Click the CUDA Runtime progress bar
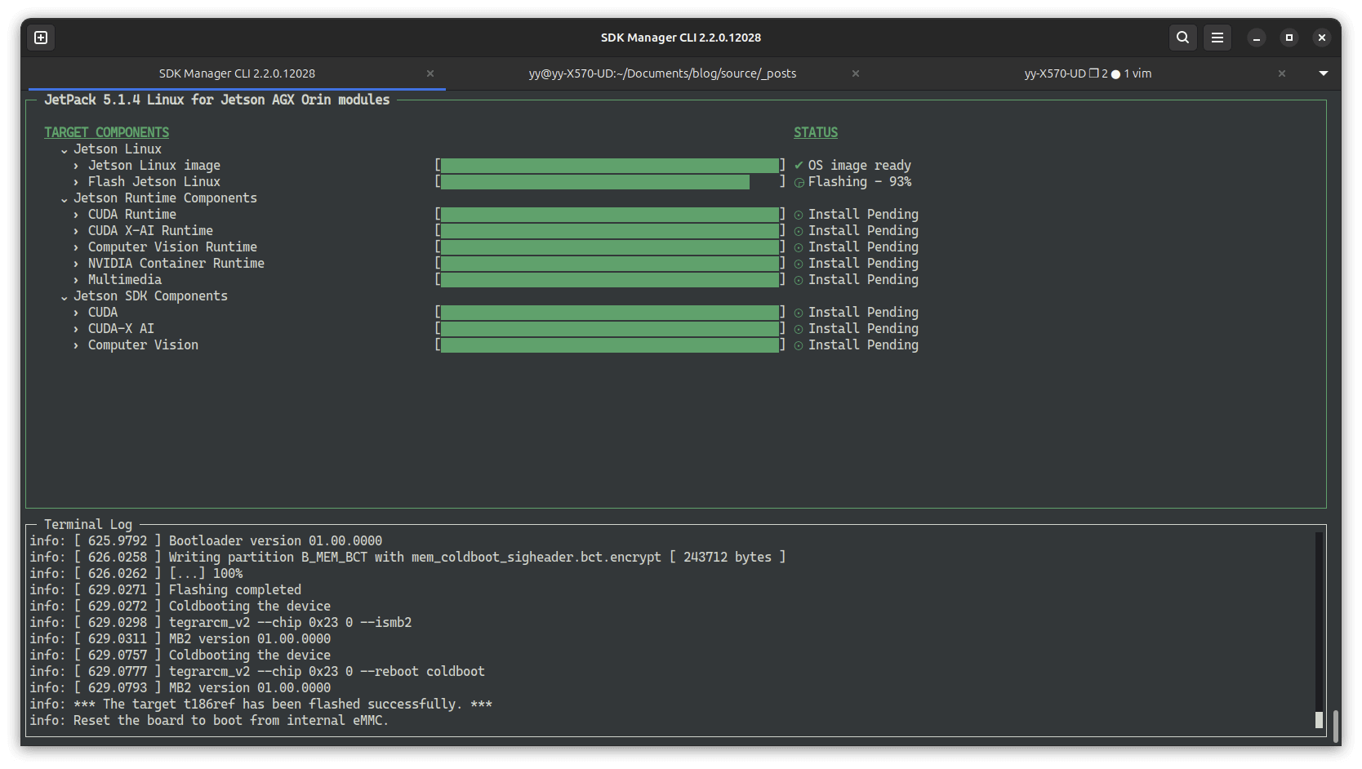Image resolution: width=1362 pixels, height=769 pixels. (x=610, y=215)
